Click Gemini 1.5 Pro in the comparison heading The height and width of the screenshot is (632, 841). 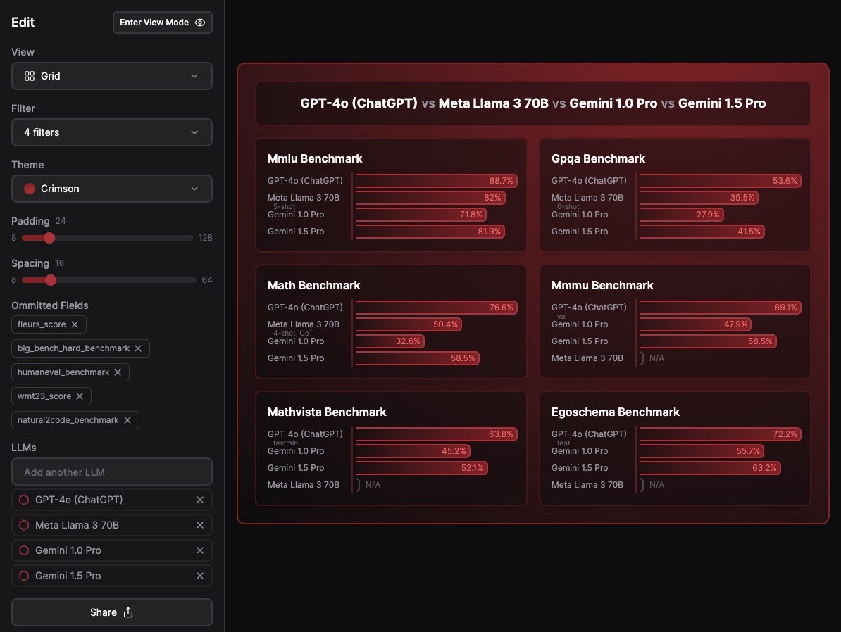click(721, 103)
